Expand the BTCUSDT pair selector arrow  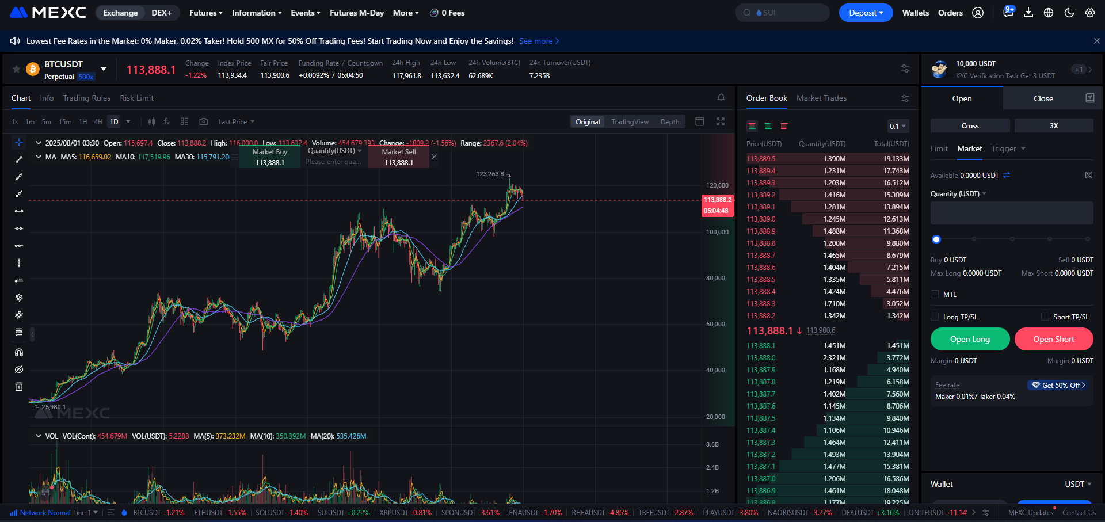(x=104, y=69)
